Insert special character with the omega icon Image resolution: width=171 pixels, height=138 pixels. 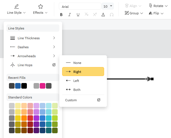pos(112,15)
